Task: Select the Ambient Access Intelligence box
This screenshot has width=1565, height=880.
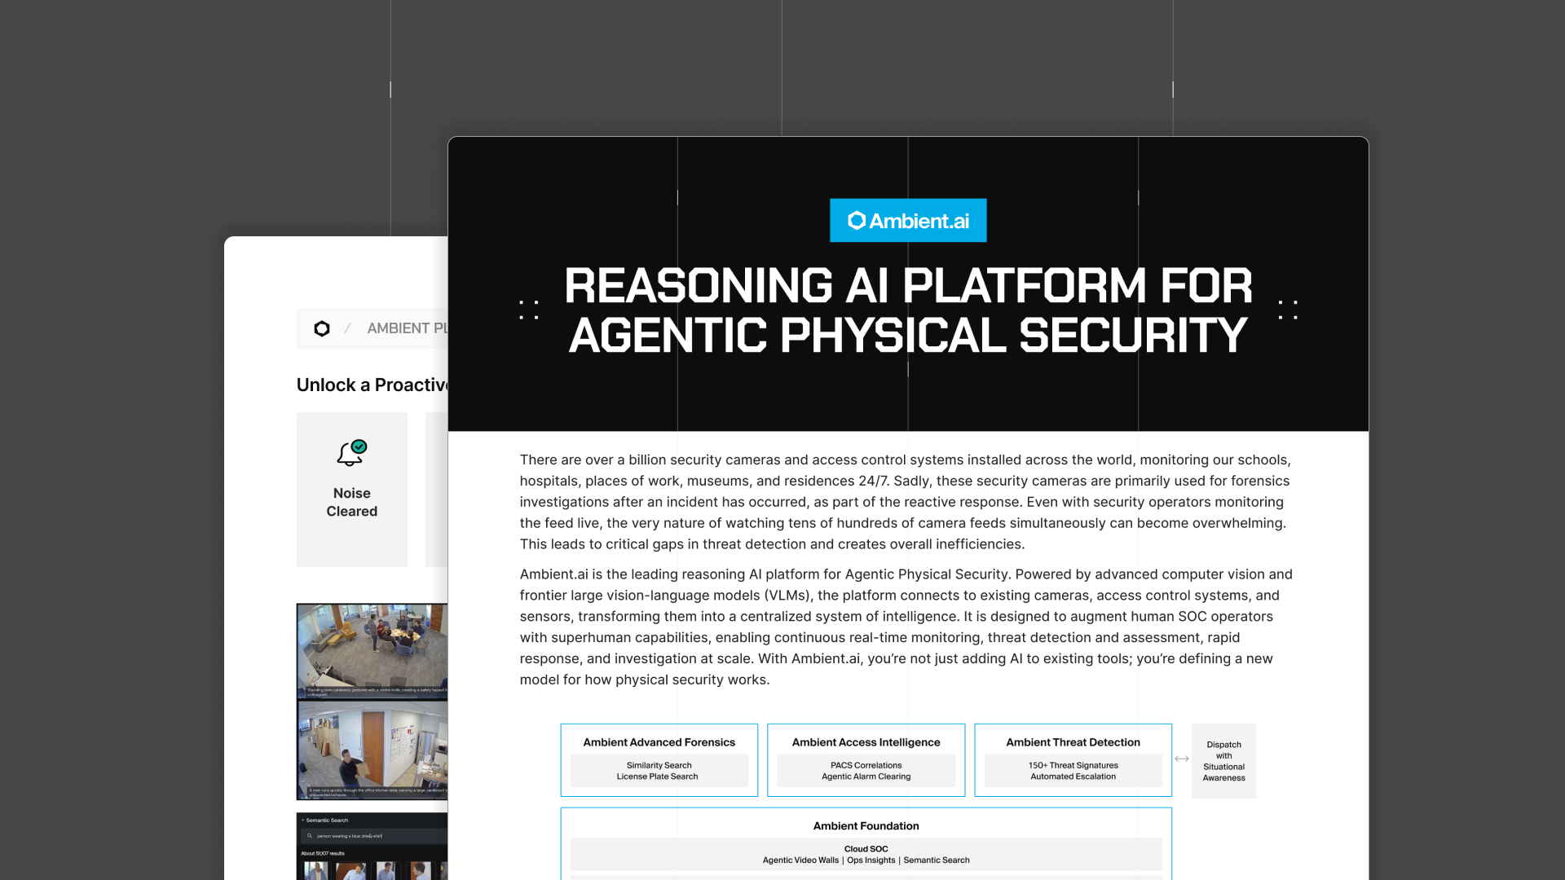Action: click(866, 759)
